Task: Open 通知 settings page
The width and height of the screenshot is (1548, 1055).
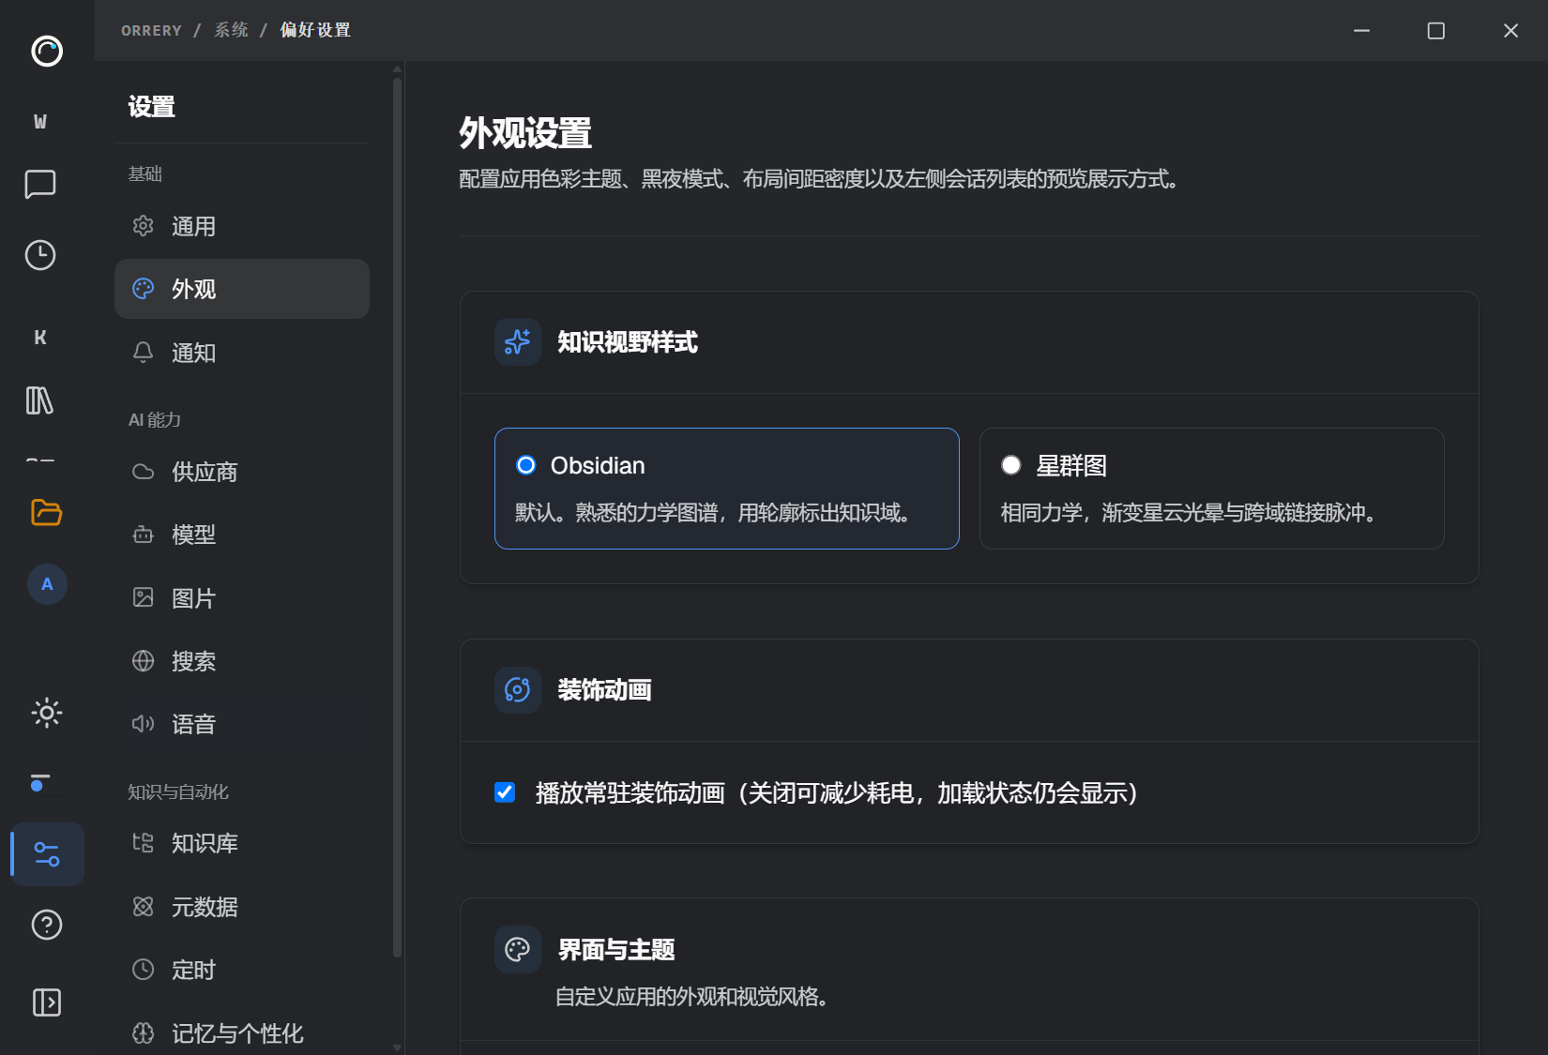Action: click(242, 353)
